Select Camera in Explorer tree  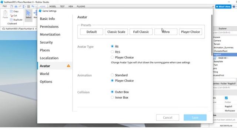[217, 41]
